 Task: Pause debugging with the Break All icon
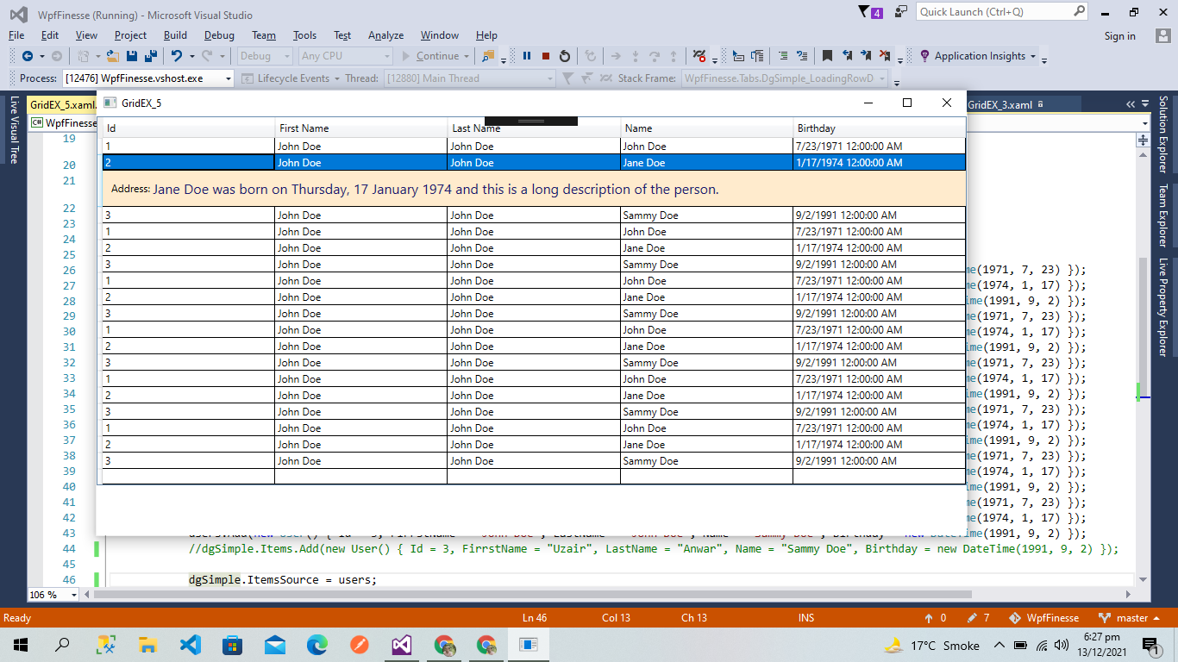tap(527, 56)
